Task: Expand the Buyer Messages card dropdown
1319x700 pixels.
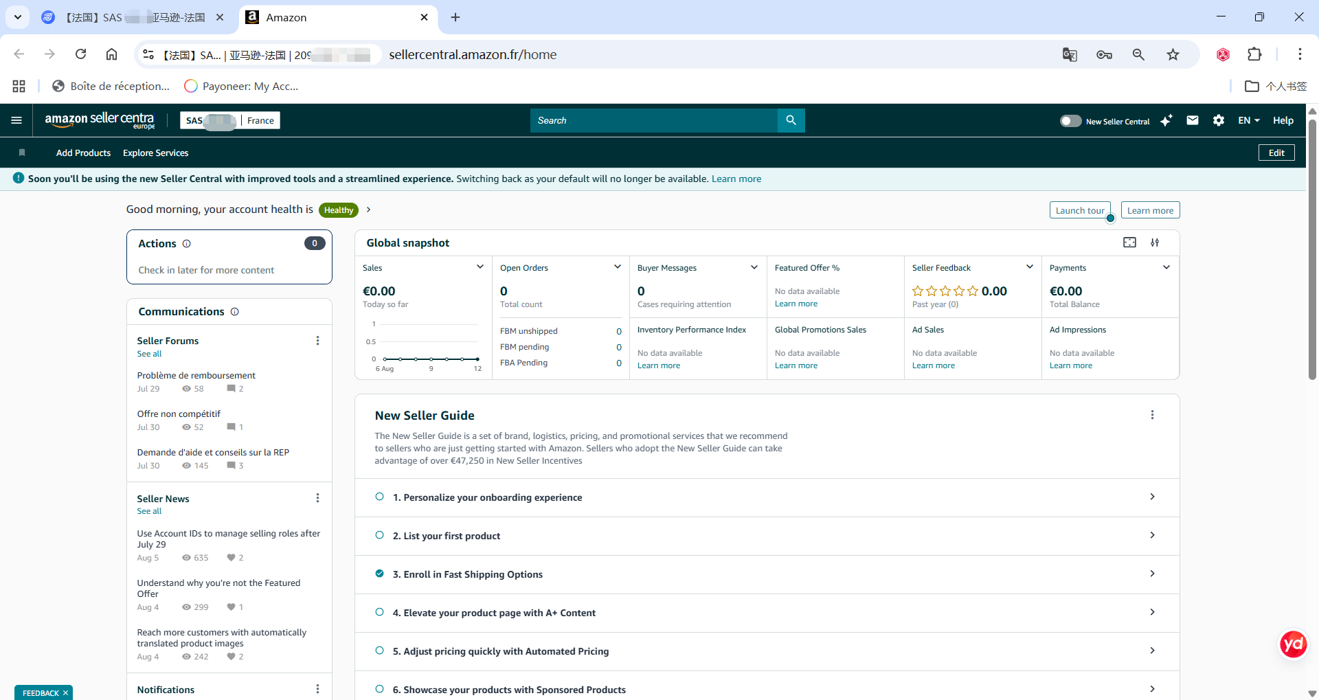Action: [754, 267]
